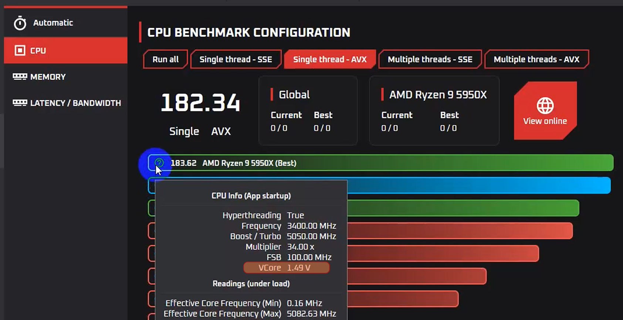623x320 pixels.
Task: Click the Latency / Bandwidth sidebar icon
Action: click(20, 103)
